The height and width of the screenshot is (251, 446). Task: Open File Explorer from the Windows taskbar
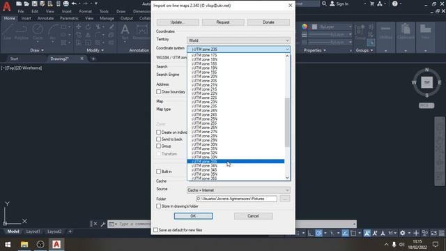24,244
